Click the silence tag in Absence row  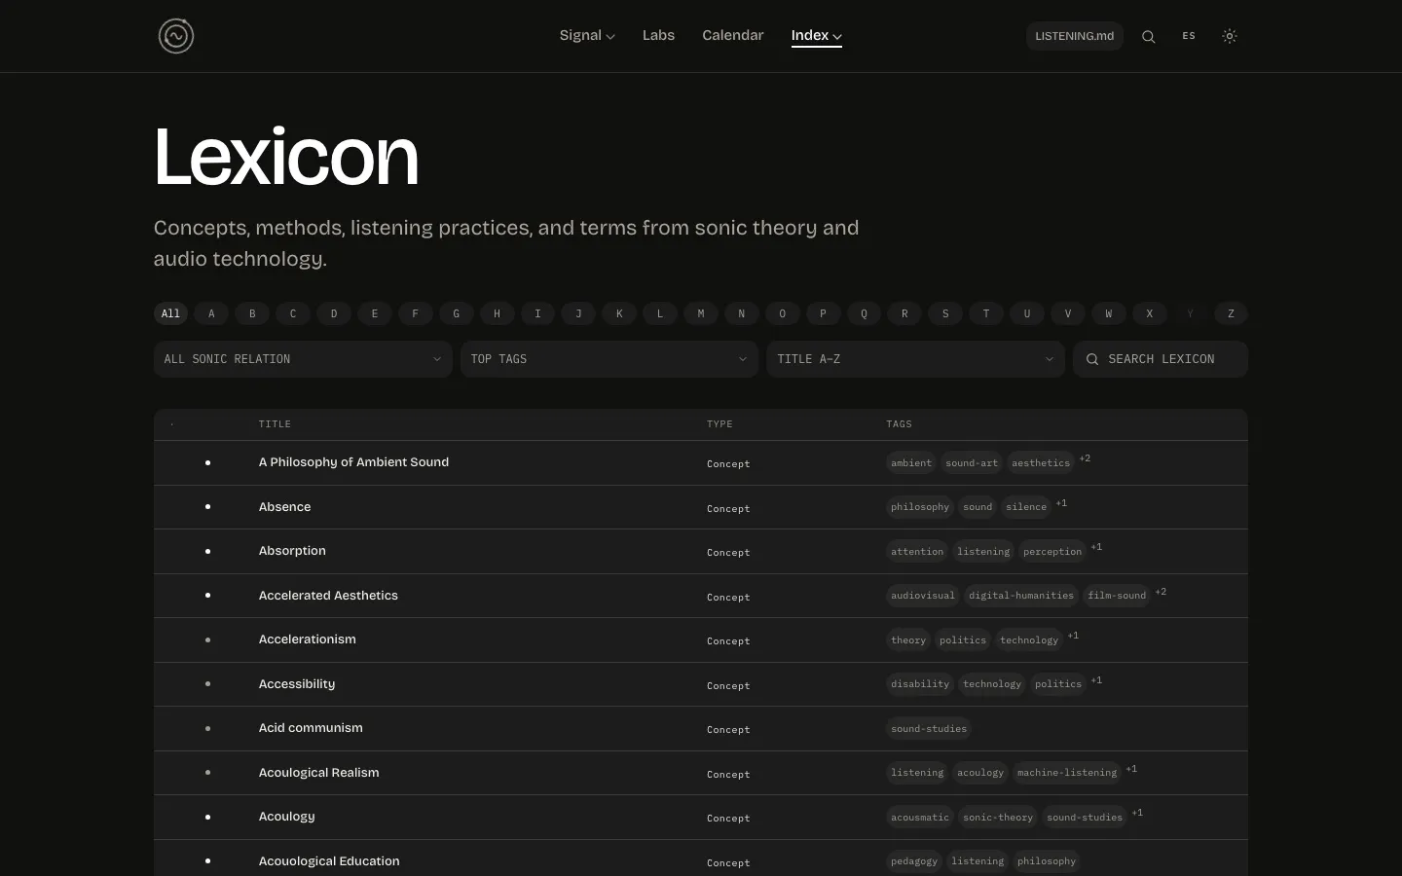coord(1026,507)
